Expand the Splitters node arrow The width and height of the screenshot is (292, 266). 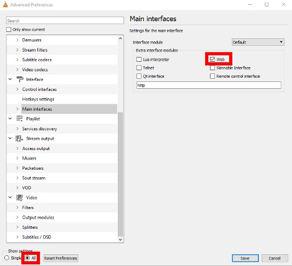18,227
